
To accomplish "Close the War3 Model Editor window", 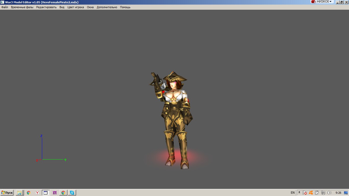I will 346,2.
